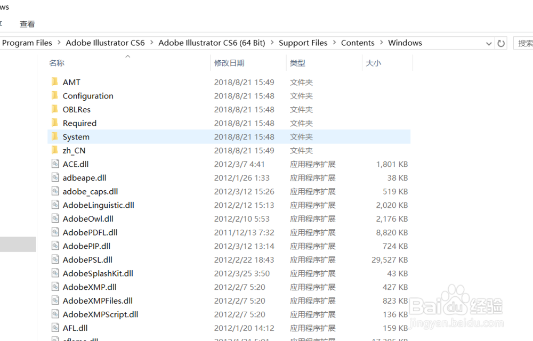Select the System folder name
The width and height of the screenshot is (533, 341).
point(76,137)
